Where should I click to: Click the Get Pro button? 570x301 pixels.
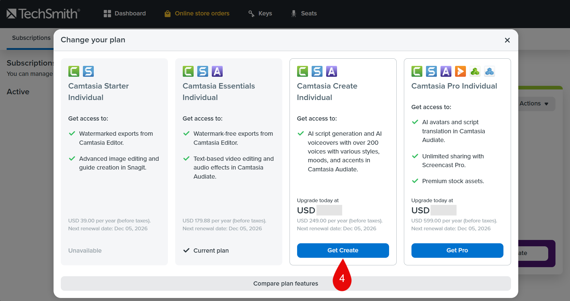click(457, 251)
